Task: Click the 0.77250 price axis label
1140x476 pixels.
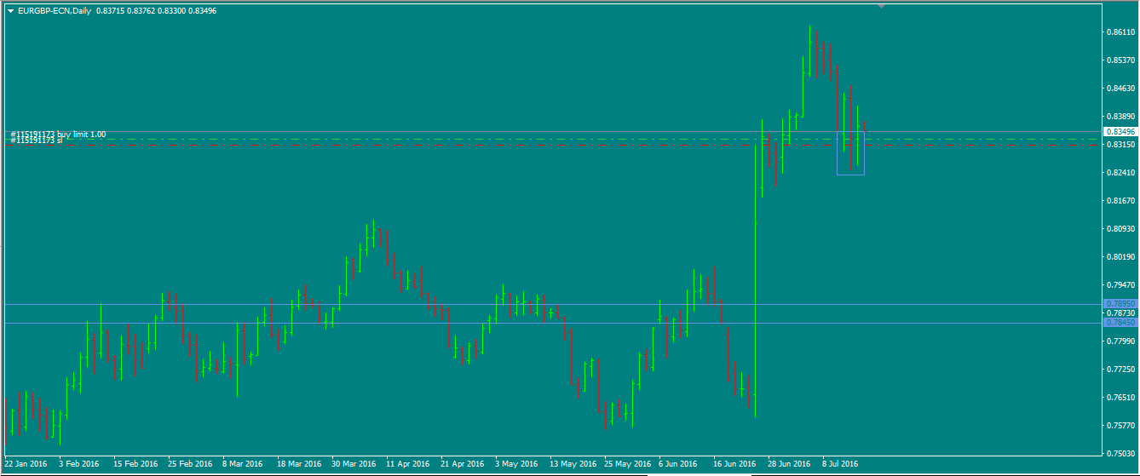Action: click(1120, 370)
